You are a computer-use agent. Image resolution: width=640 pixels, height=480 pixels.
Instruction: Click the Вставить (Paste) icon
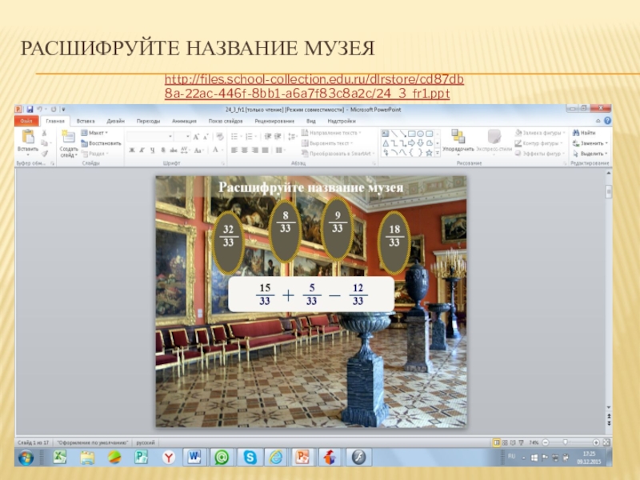(x=28, y=138)
